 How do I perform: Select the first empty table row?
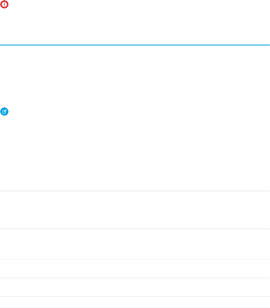135,210
